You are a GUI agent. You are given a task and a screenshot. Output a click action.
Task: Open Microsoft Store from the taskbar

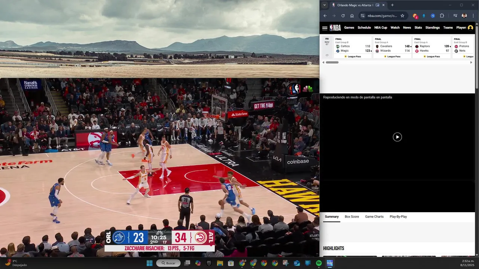(231, 263)
